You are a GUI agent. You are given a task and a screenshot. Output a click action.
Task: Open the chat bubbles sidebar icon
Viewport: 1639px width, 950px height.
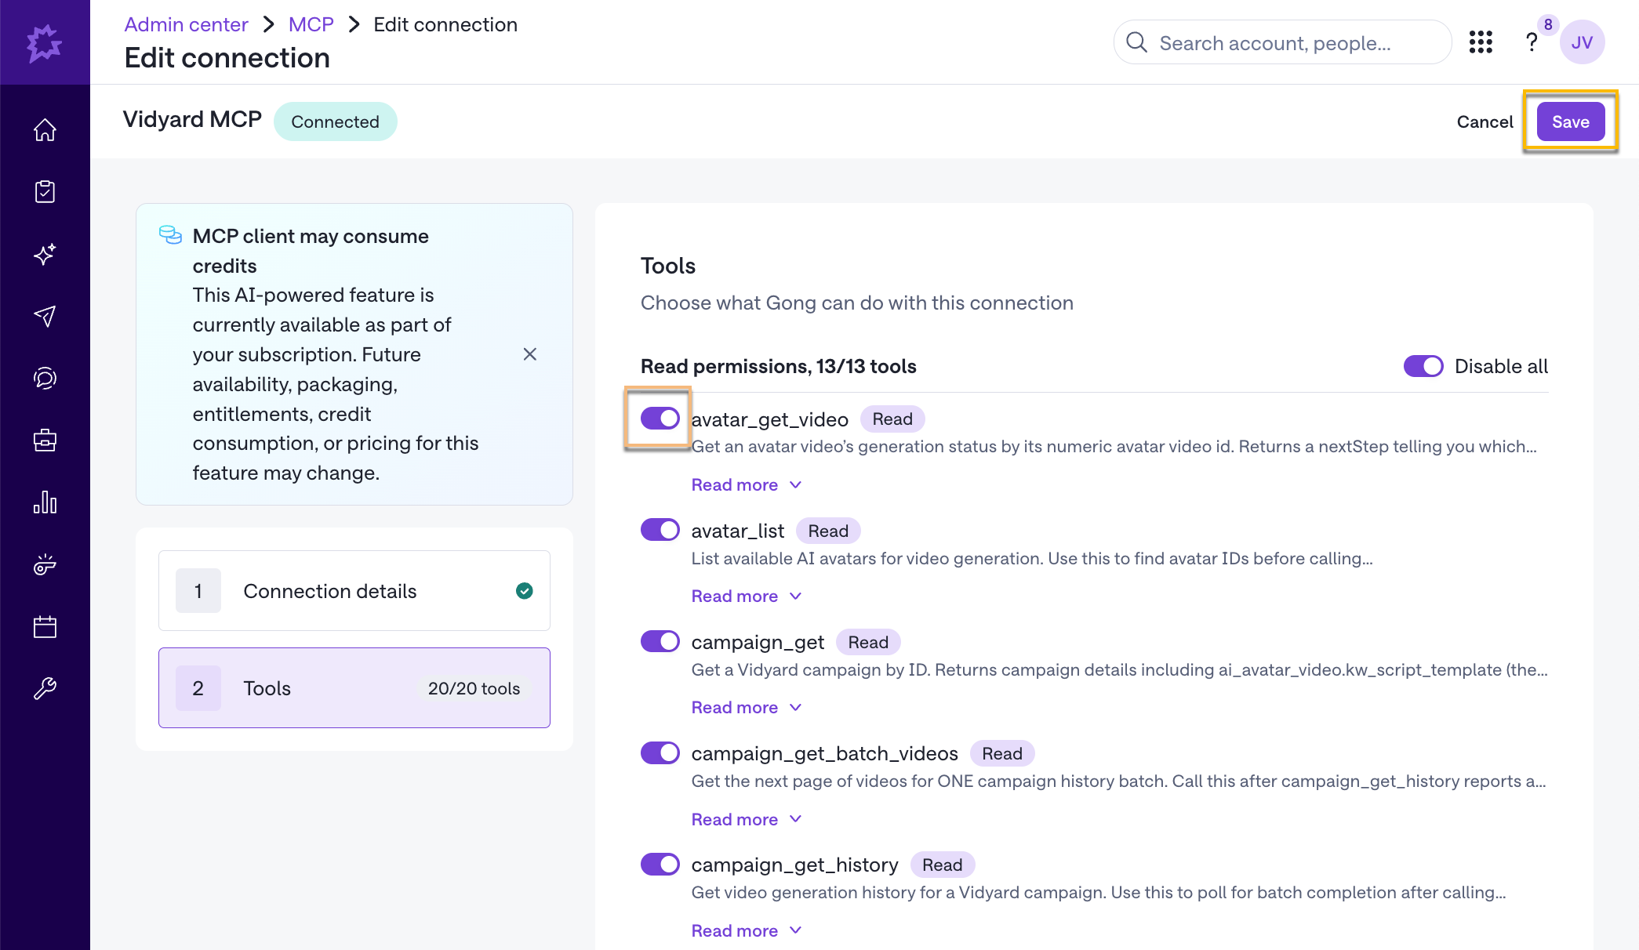(x=45, y=378)
